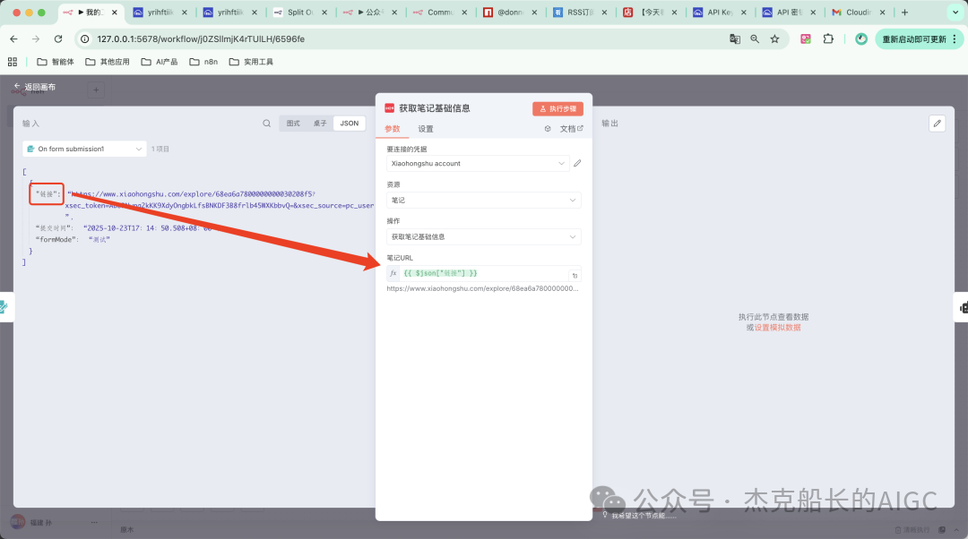Click the edit pencil icon in the output panel

pos(938,124)
